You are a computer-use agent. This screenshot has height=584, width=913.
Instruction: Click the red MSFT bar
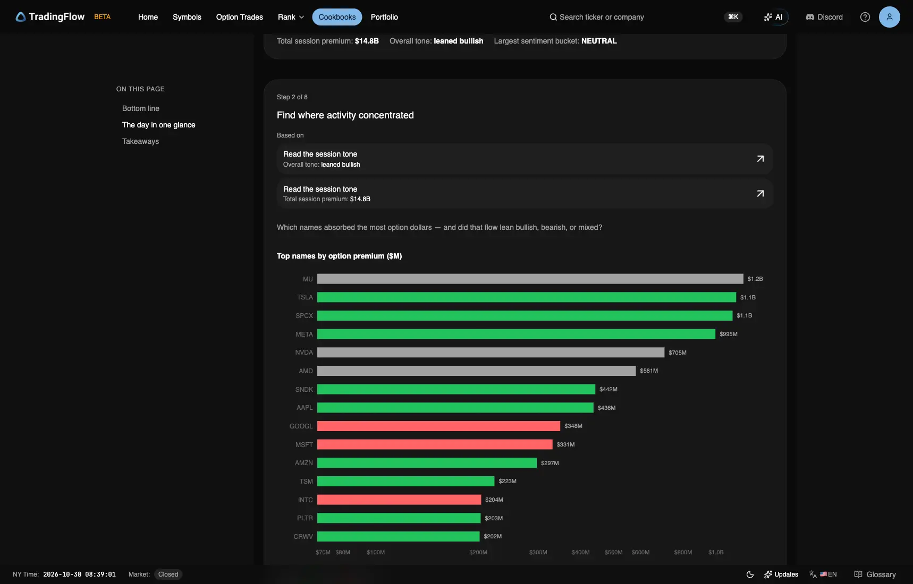pyautogui.click(x=435, y=444)
